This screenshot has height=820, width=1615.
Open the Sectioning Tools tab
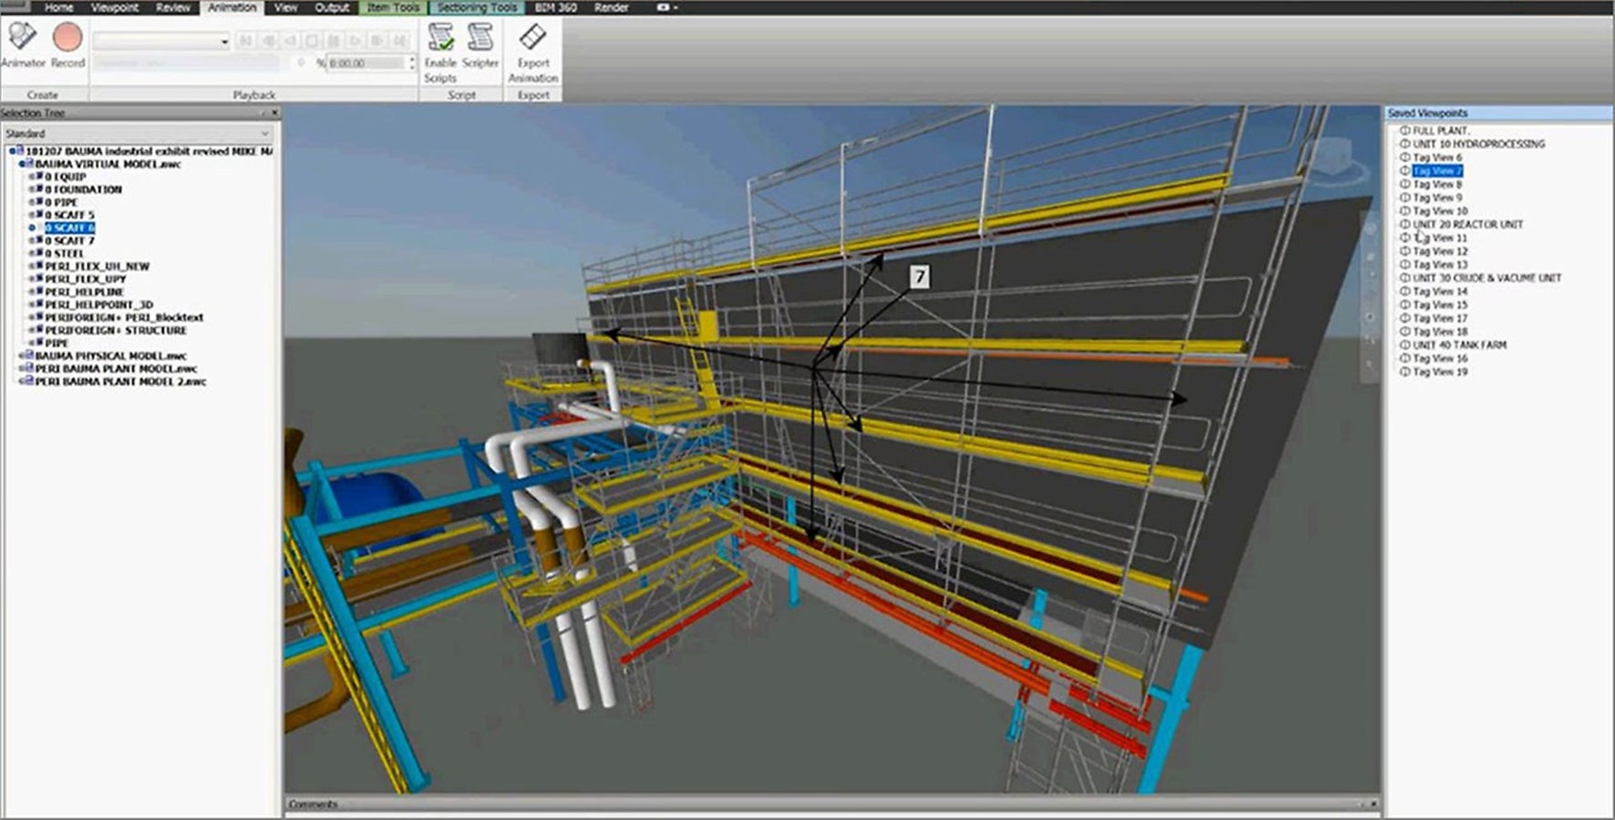coord(476,7)
